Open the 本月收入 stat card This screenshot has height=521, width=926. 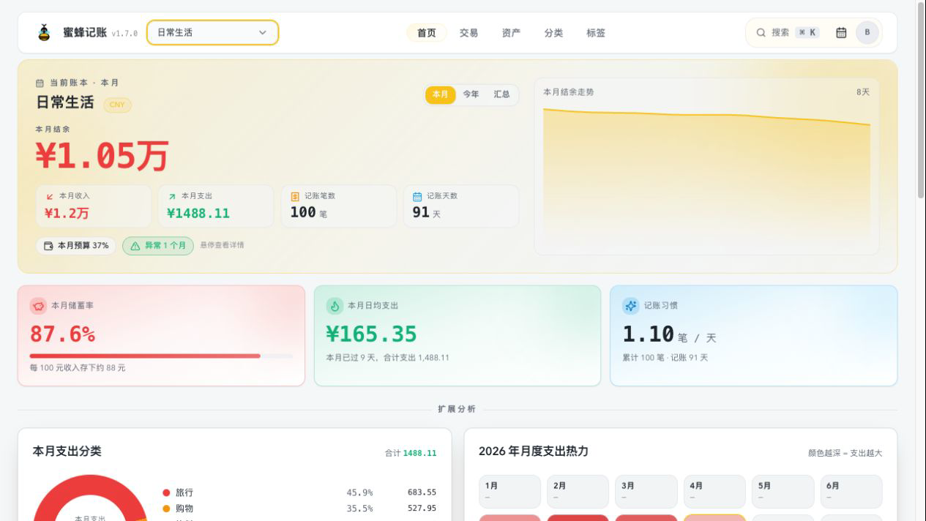(x=94, y=206)
